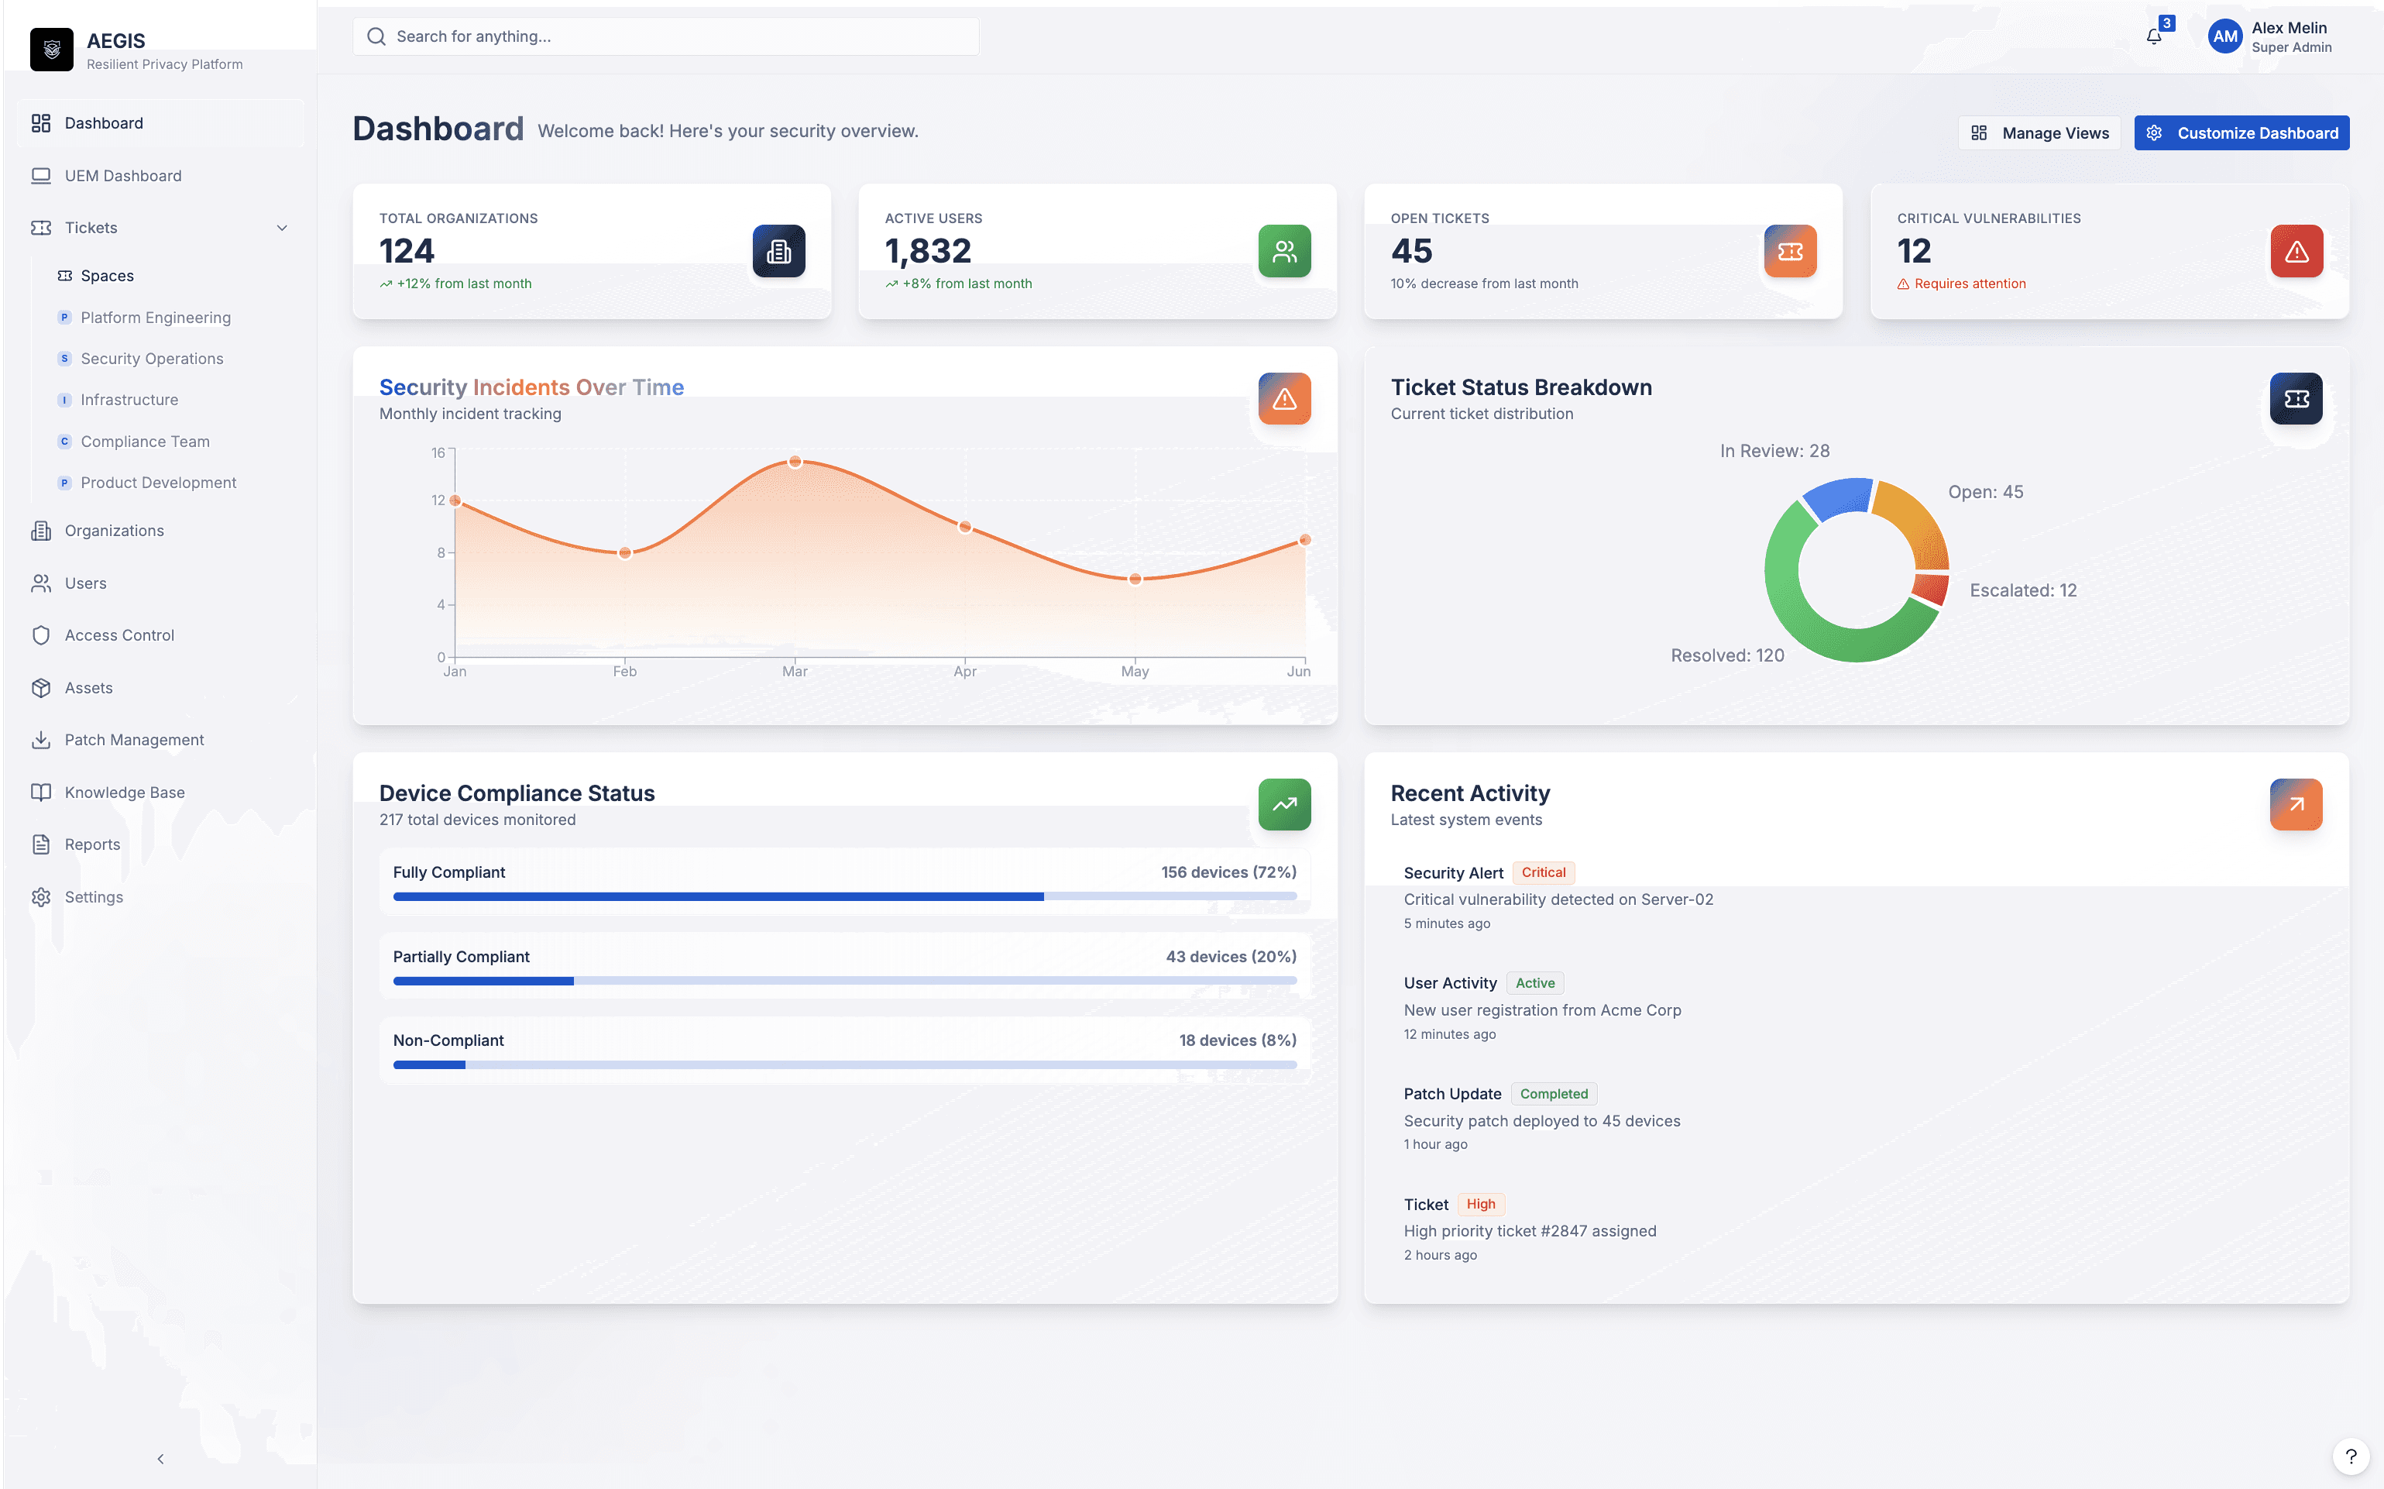Image resolution: width=2384 pixels, height=1489 pixels.
Task: Go to Patch Management in sidebar
Action: click(134, 740)
